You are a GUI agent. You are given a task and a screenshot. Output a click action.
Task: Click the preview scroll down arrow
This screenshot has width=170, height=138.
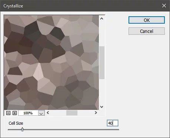[x=101, y=107]
